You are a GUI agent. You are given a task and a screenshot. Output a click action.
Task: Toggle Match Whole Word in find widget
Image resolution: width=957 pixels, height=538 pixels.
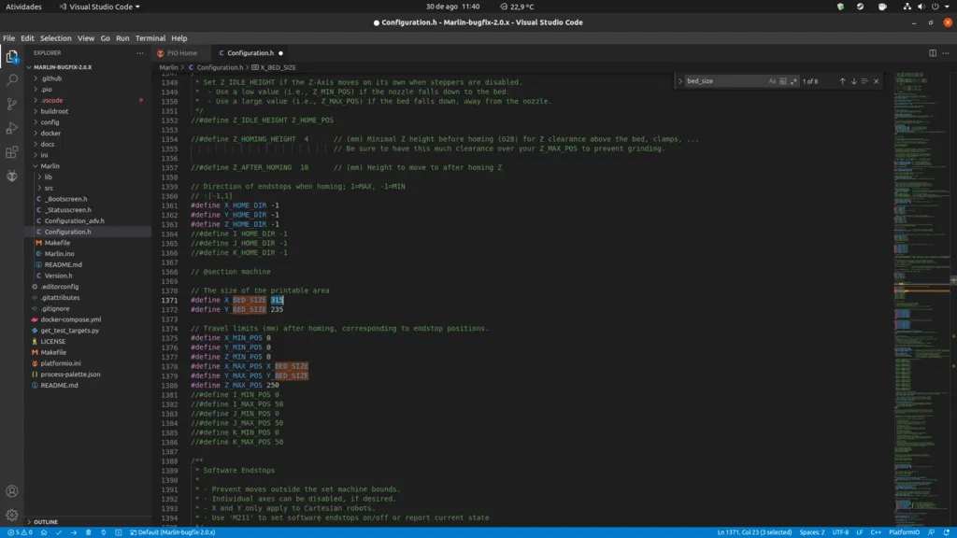[x=783, y=81]
